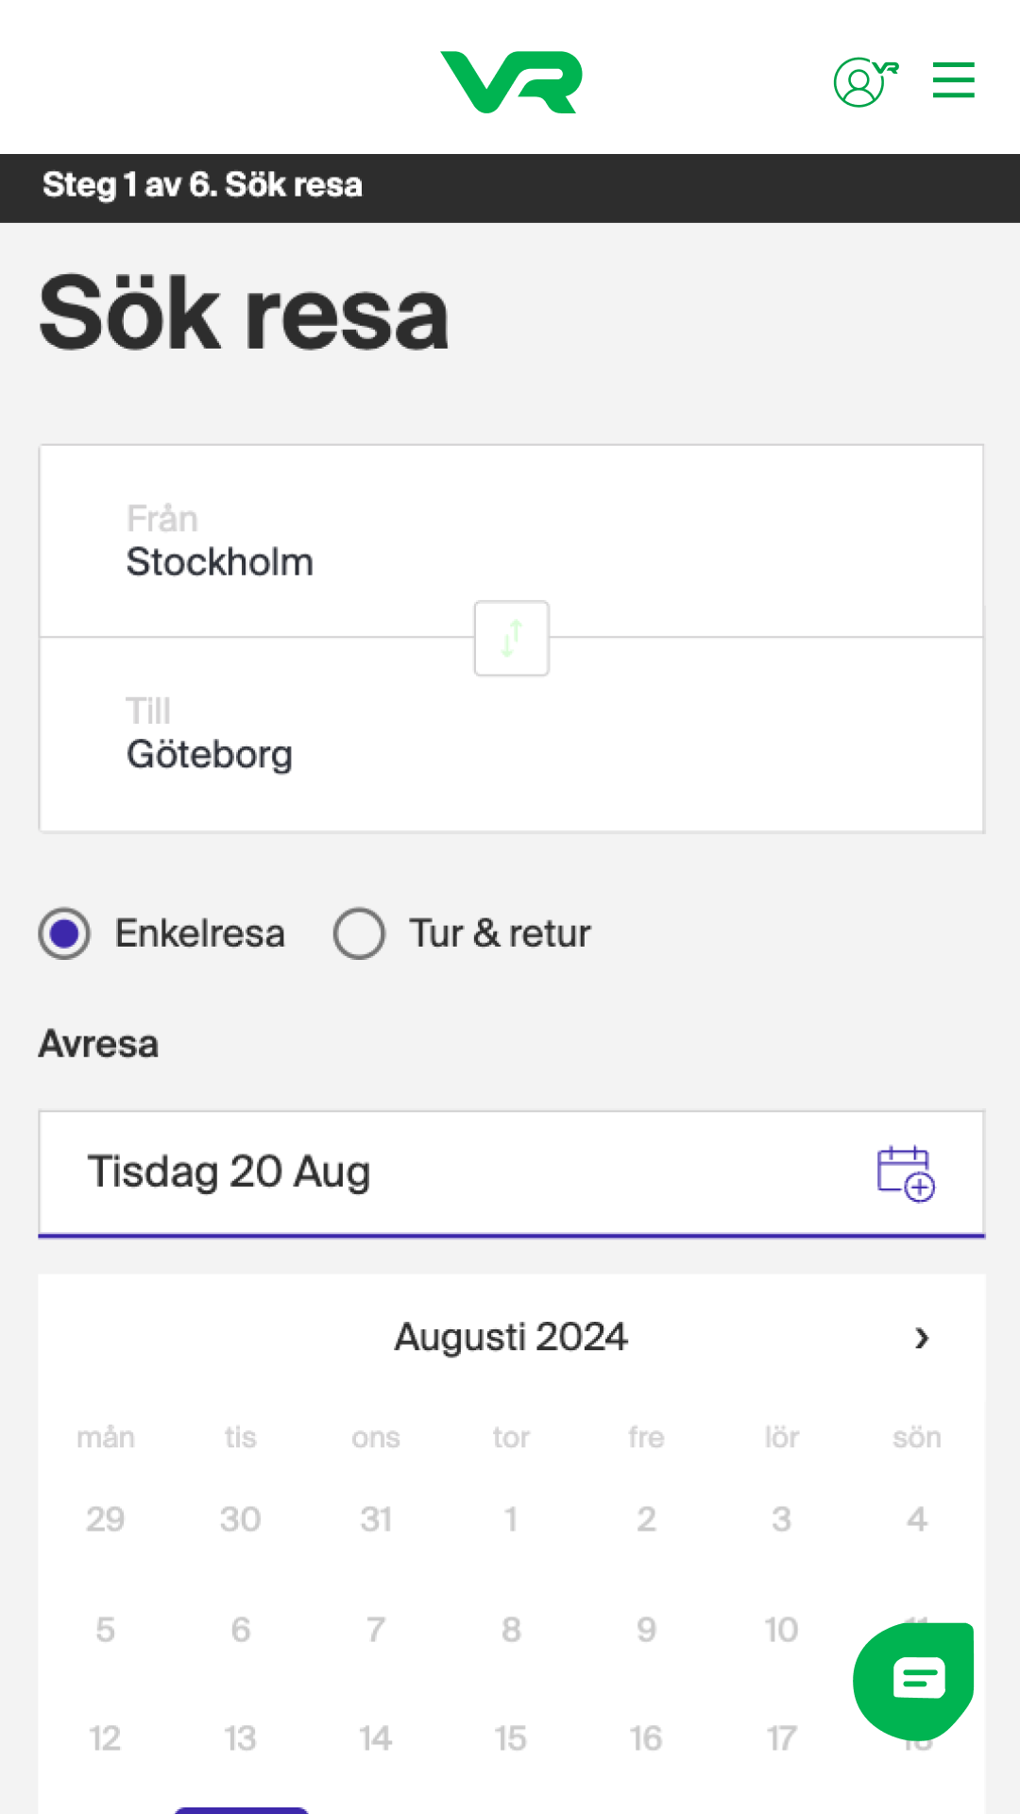
Task: Swap departure and destination stations
Action: [x=511, y=638]
